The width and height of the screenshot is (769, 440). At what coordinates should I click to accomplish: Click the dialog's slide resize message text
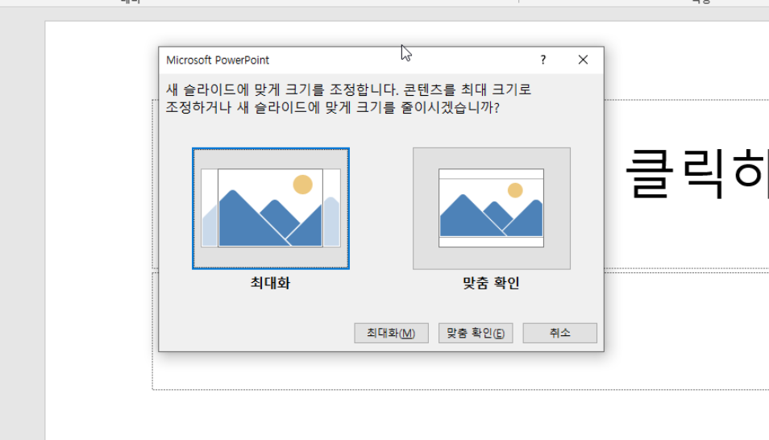(x=348, y=98)
